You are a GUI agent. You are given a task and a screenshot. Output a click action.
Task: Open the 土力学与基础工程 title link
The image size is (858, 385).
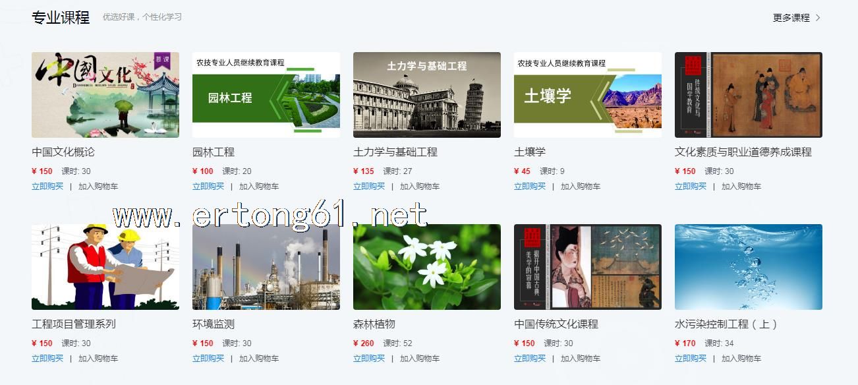[x=395, y=152]
